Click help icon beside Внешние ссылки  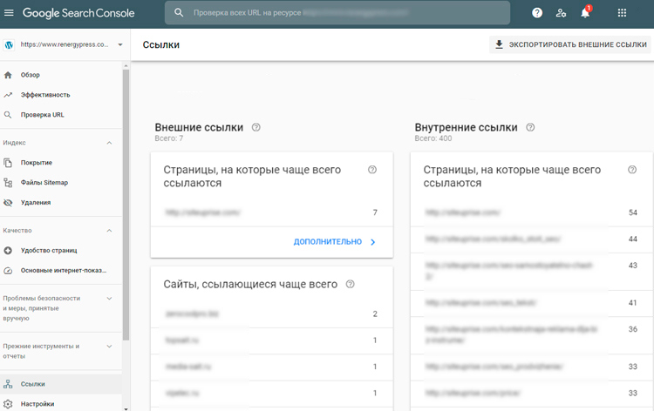(x=255, y=127)
